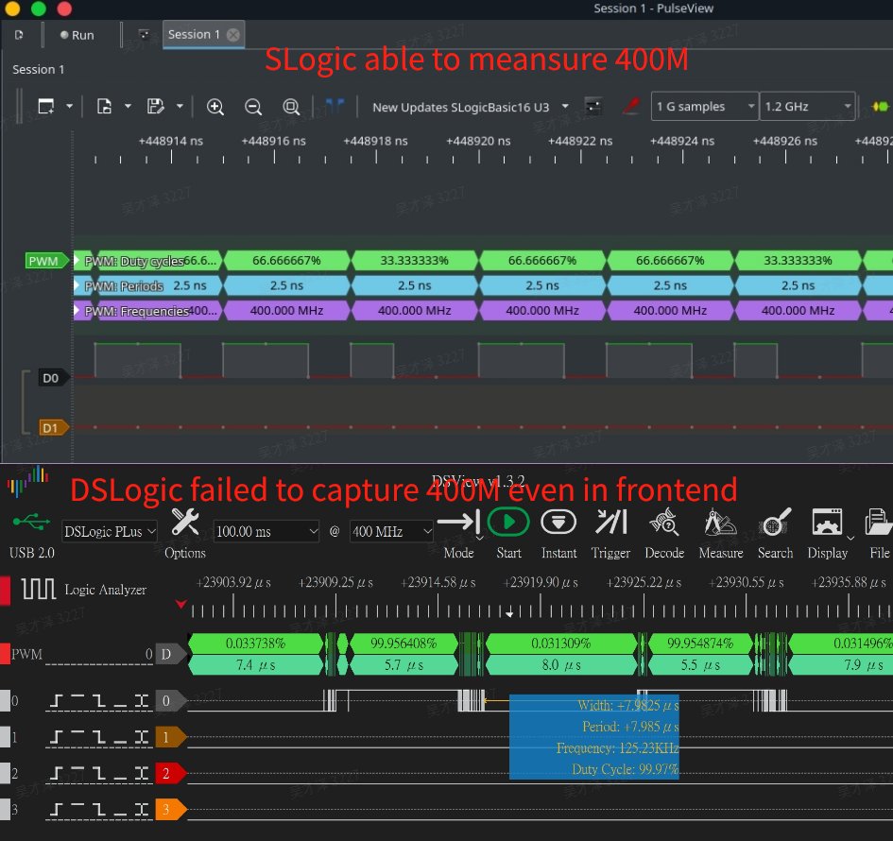Click the green Start play icon in DSView
Screen dimensions: 893x841
tap(508, 522)
